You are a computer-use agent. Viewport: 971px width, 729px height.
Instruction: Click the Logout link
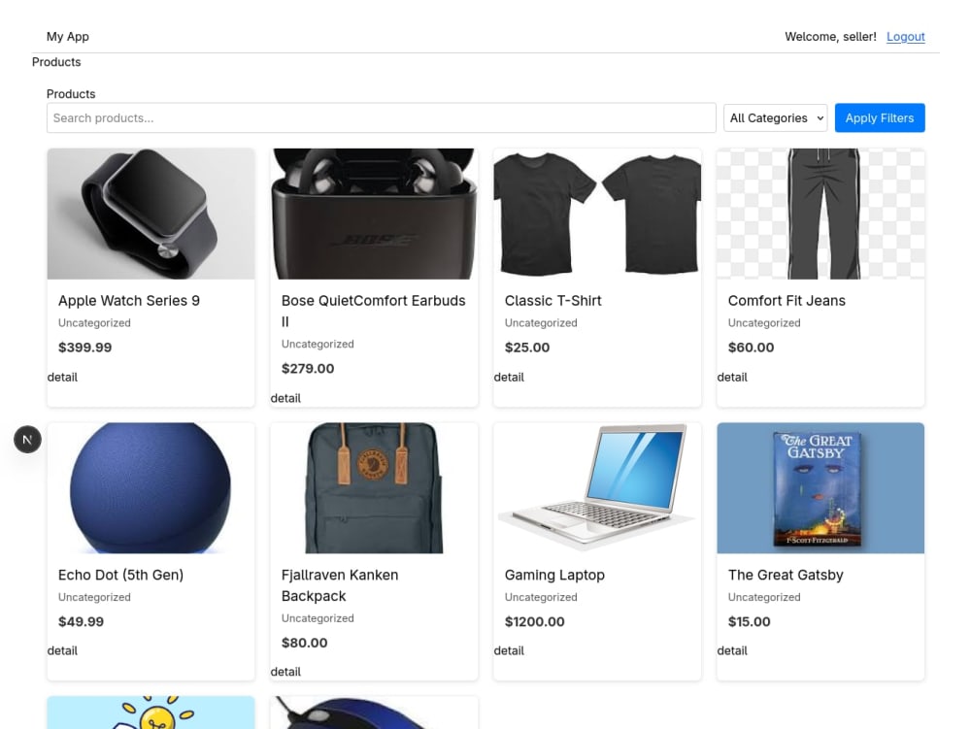click(905, 37)
